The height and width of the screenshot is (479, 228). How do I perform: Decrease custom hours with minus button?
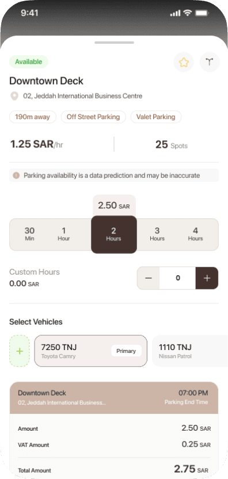tap(149, 278)
